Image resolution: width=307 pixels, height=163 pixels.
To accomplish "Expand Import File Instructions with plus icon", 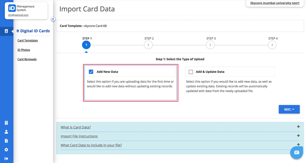I will click(298, 136).
